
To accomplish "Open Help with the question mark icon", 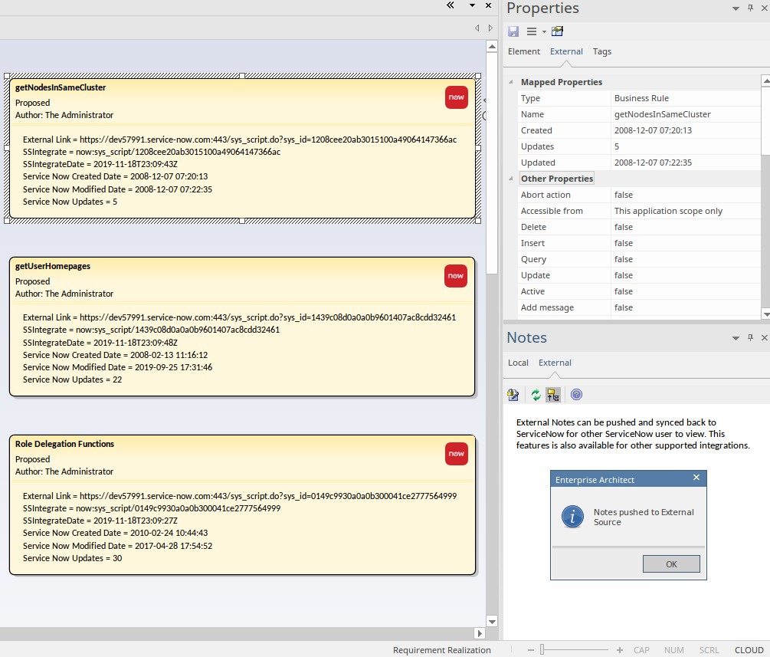I will [576, 395].
